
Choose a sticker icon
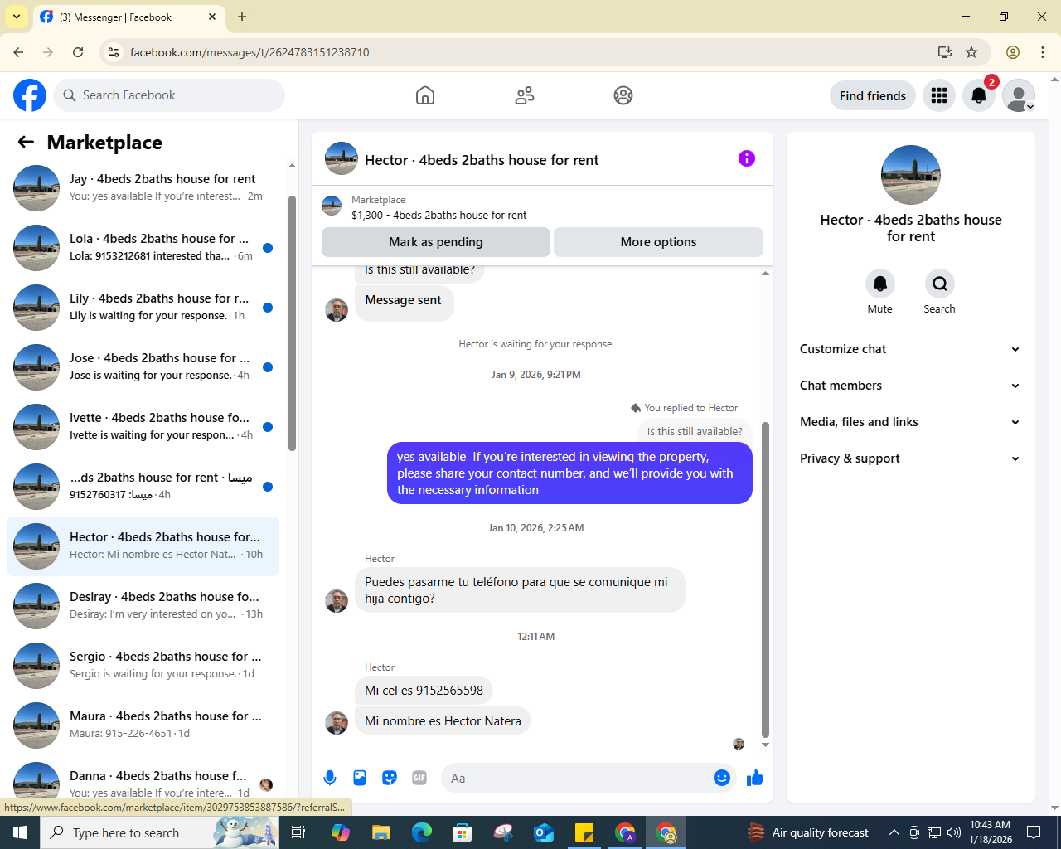click(x=390, y=778)
